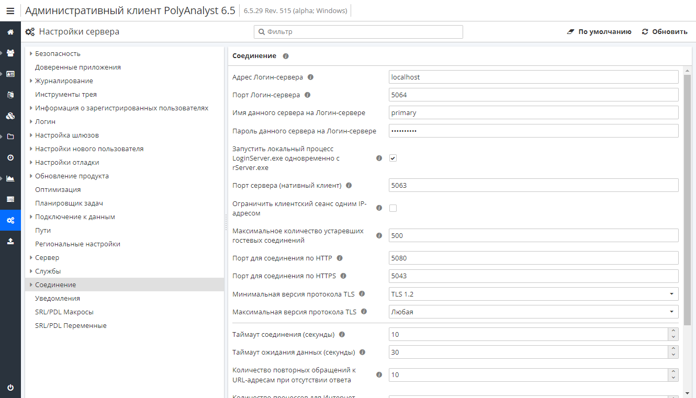Show info for Адрес Логин-сервера

pyautogui.click(x=310, y=77)
